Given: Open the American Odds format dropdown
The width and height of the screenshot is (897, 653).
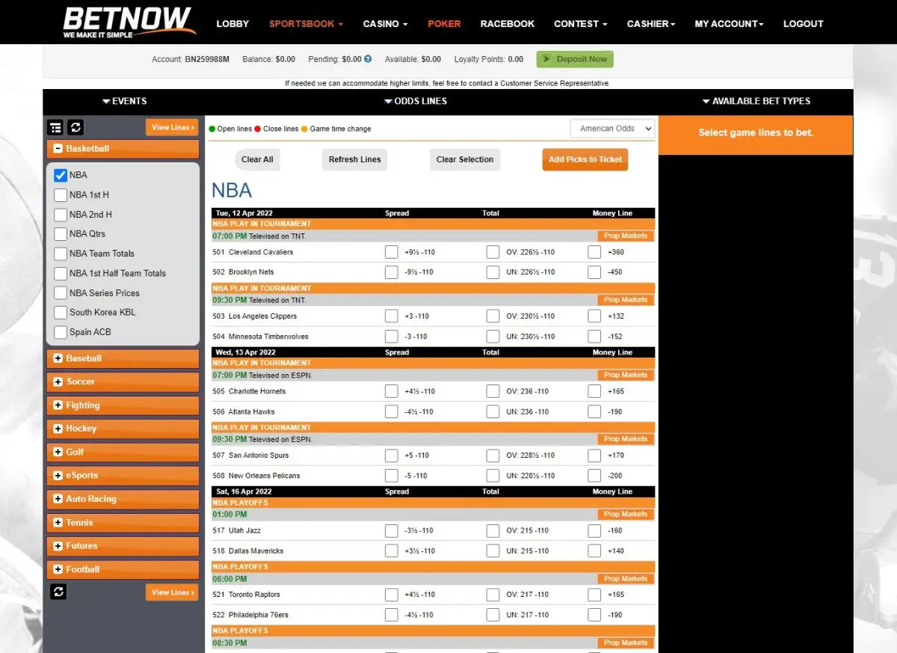Looking at the screenshot, I should pyautogui.click(x=612, y=129).
